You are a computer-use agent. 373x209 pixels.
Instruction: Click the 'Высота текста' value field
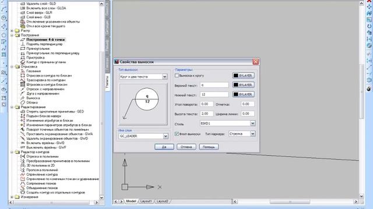tap(206, 114)
